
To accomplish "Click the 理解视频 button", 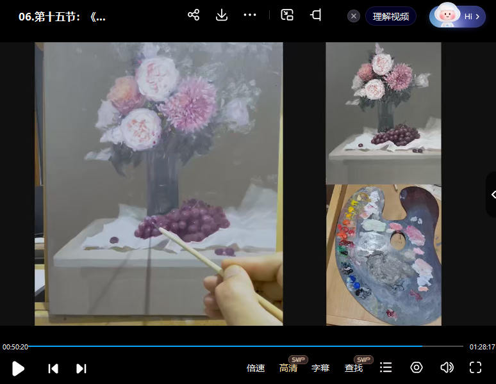I will pos(390,17).
